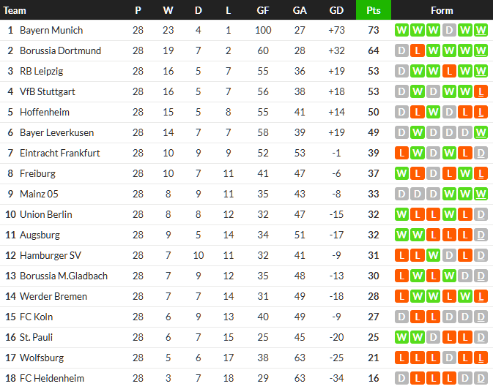493x389 pixels.
Task: Click the loss badge in VfB Stuttgart's form
Action: (x=481, y=92)
